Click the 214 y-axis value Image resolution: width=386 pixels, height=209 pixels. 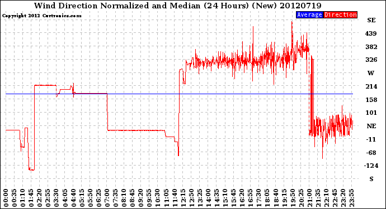[x=371, y=86]
